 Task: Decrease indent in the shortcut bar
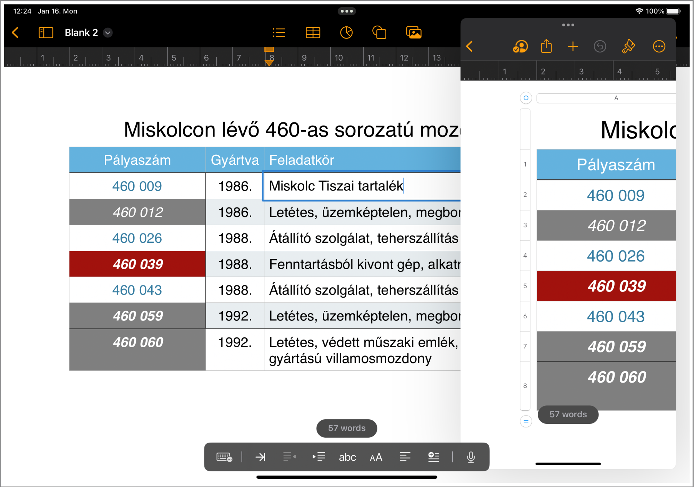[x=289, y=457]
